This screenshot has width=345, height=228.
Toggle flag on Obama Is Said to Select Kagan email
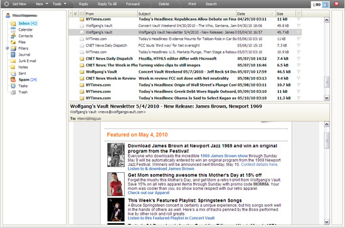299,98
